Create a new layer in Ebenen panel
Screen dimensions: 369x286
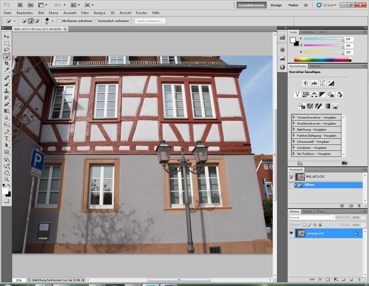click(x=351, y=279)
